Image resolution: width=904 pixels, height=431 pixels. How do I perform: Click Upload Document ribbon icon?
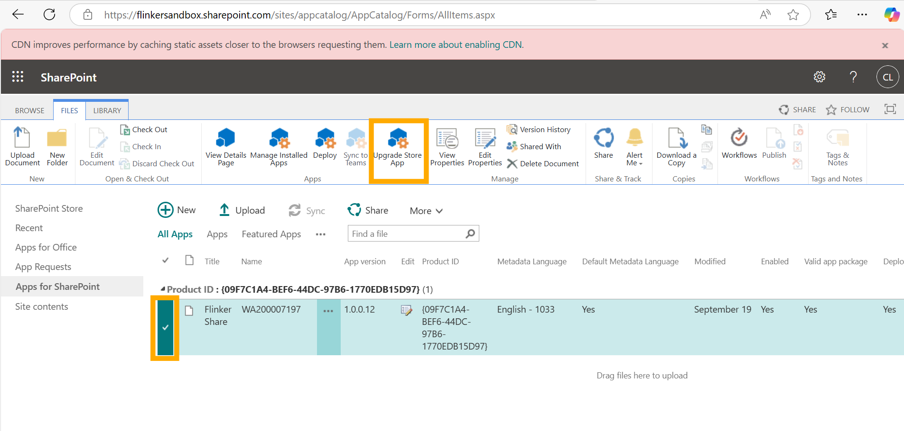coord(22,146)
